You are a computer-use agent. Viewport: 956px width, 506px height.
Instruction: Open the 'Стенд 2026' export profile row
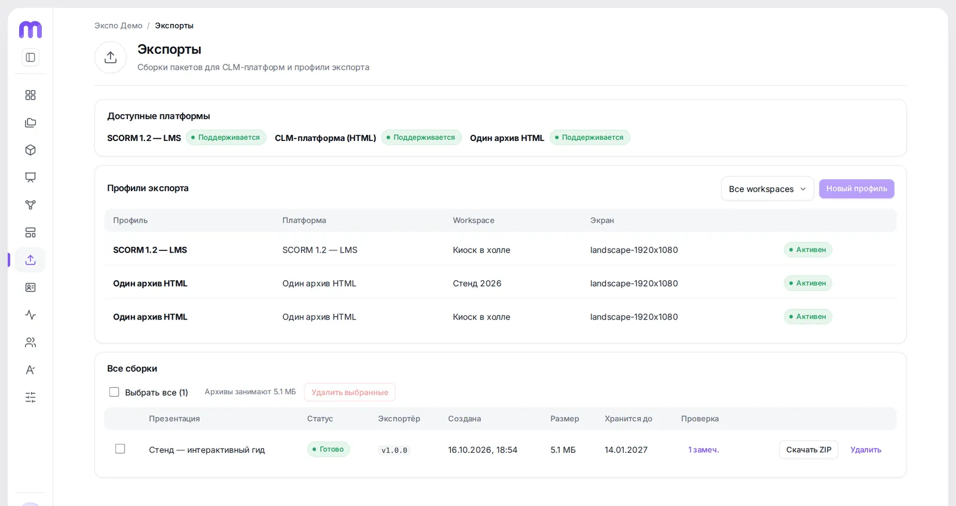[x=501, y=283]
